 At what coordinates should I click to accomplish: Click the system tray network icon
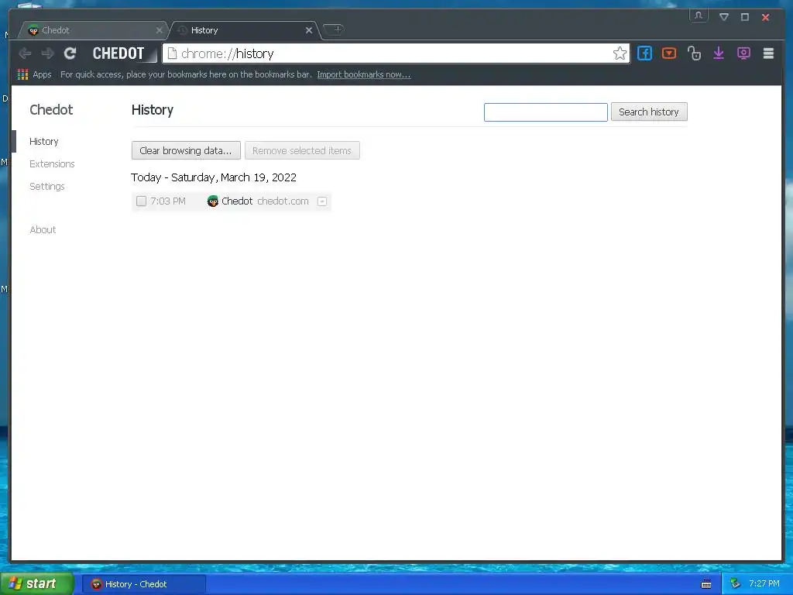(735, 584)
